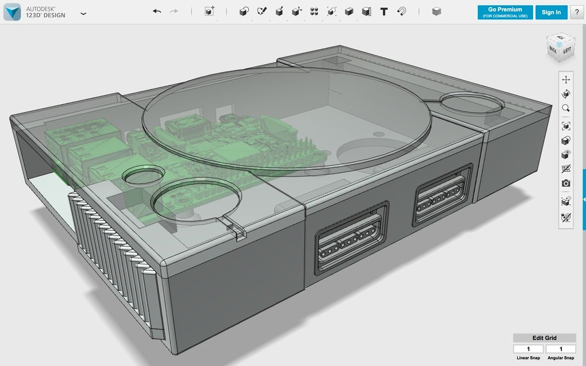Viewport: 586px width, 366px height.
Task: Open the Construct tool menu
Action: pyautogui.click(x=279, y=11)
